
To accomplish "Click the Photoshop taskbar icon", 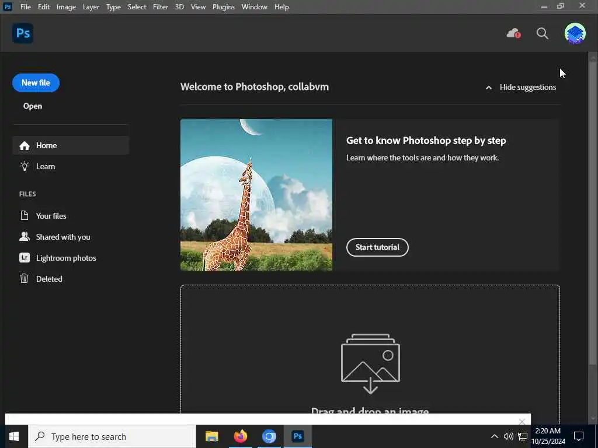I will pyautogui.click(x=298, y=436).
